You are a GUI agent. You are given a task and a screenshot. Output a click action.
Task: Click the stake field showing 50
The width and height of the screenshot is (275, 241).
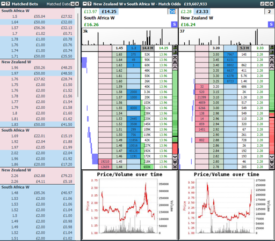(x=172, y=12)
